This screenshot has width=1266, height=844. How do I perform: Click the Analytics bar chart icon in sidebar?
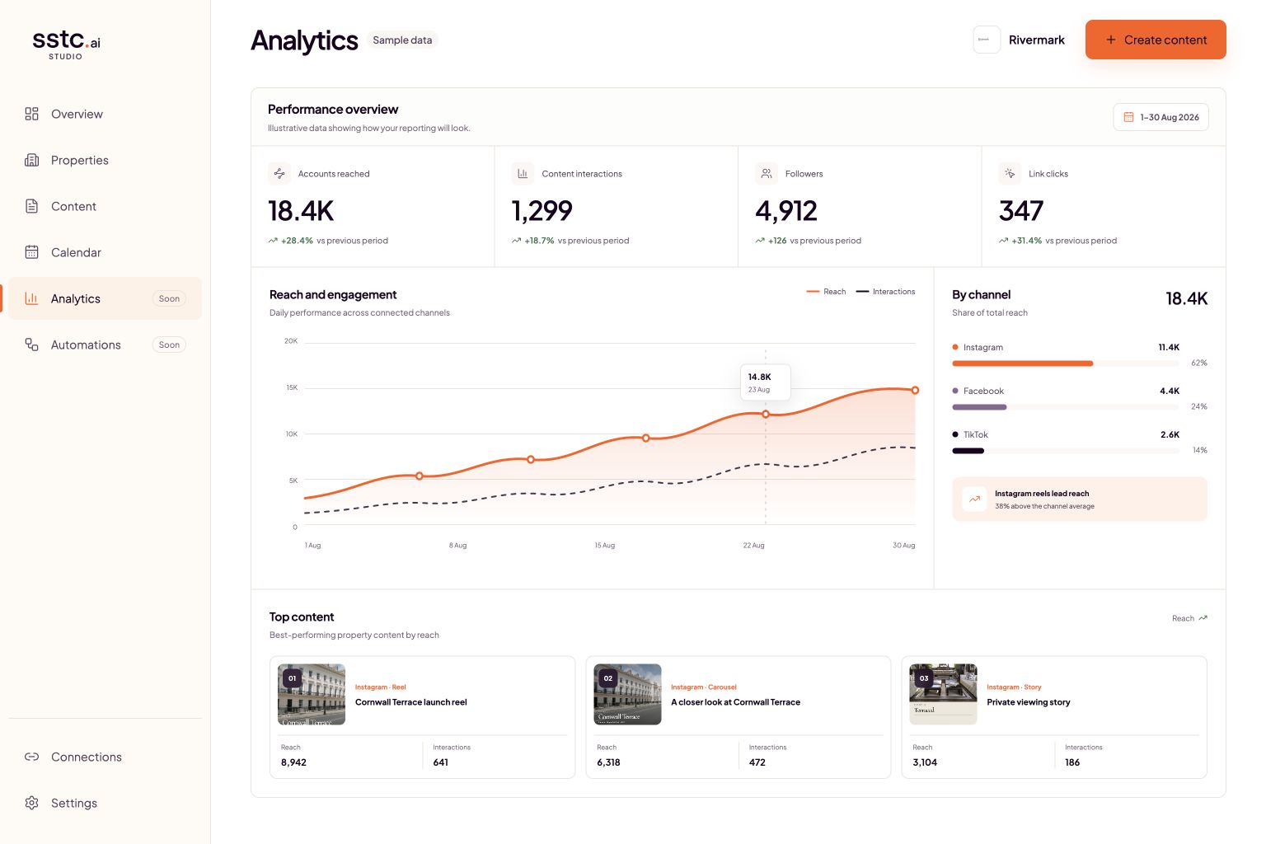coord(31,298)
